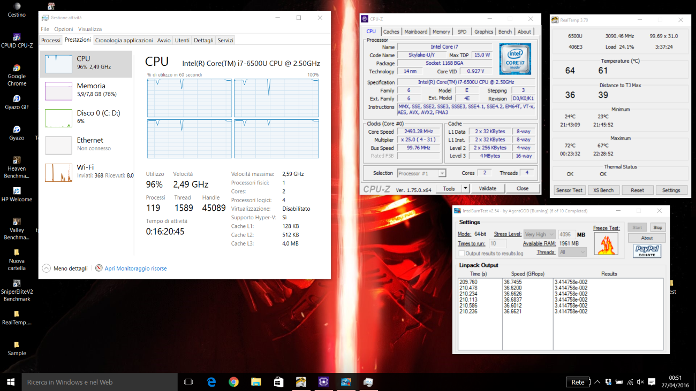Screen dimensions: 696x391
Task: Switch to the Processi tab
Action: coord(51,40)
